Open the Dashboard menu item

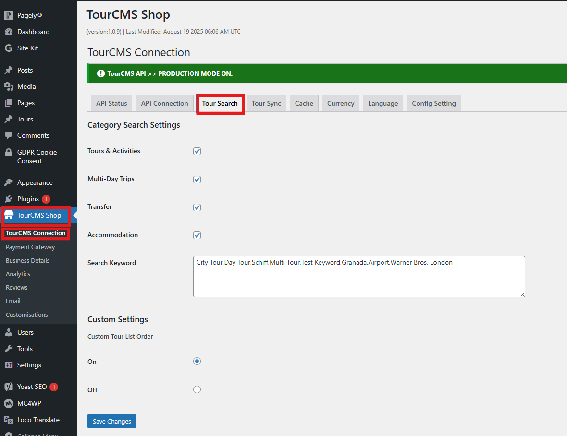34,32
